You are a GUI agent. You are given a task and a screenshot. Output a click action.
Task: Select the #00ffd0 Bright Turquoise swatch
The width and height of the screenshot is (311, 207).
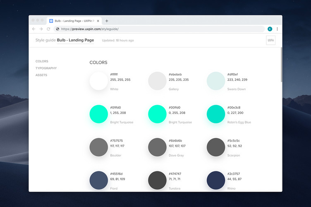[x=157, y=114]
